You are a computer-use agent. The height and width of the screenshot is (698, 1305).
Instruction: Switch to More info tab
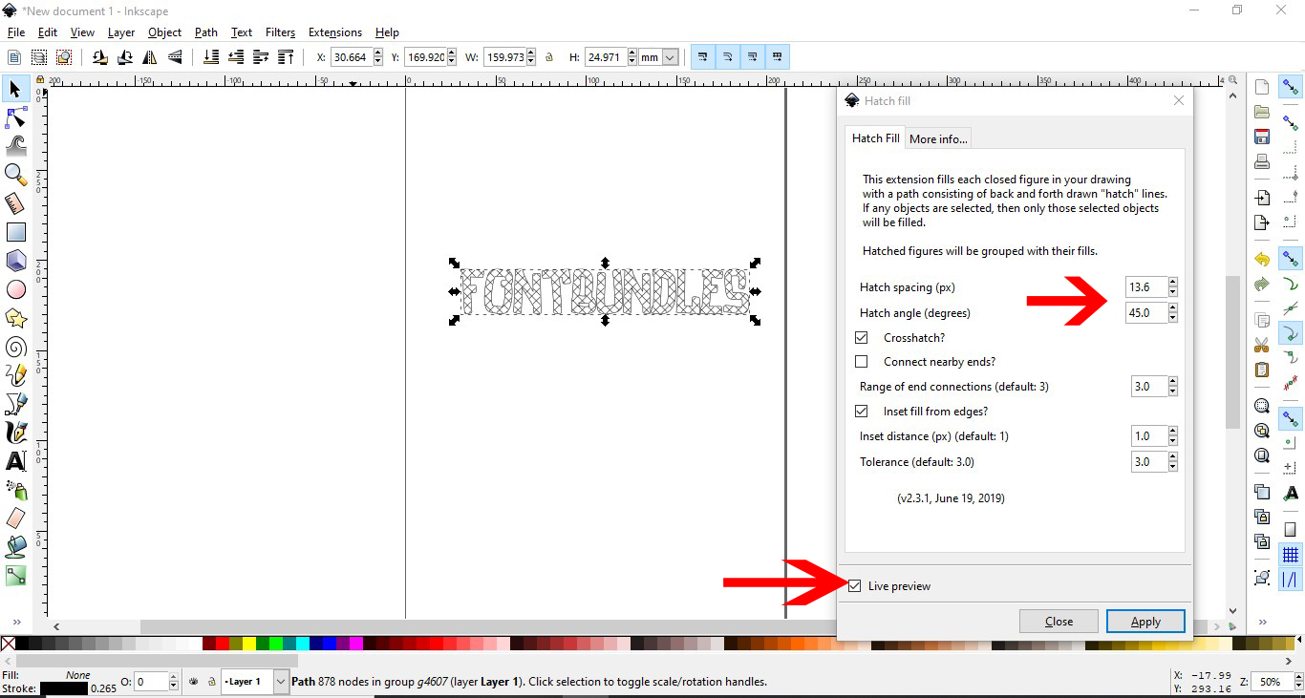coord(938,139)
